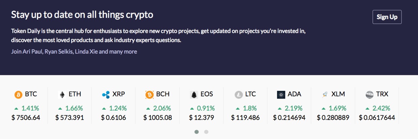Click the Sign Up button
The height and width of the screenshot is (139, 418).
(387, 17)
